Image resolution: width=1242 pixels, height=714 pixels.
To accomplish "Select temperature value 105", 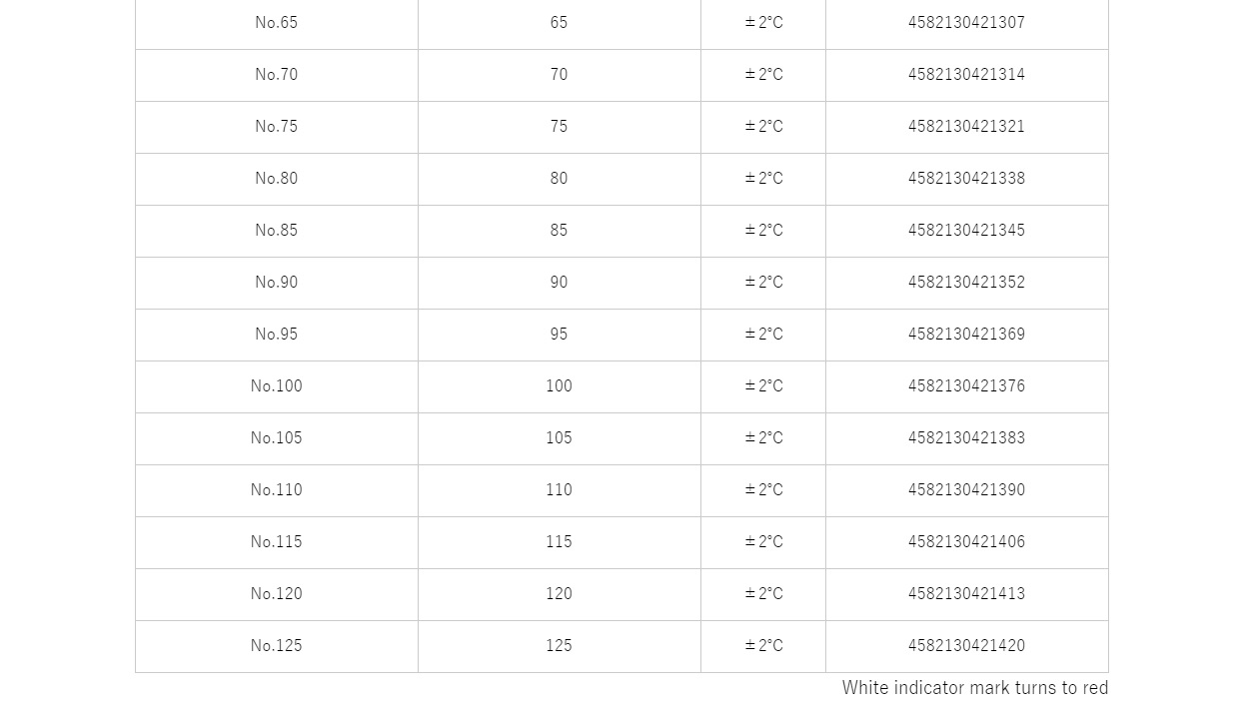I will [559, 438].
